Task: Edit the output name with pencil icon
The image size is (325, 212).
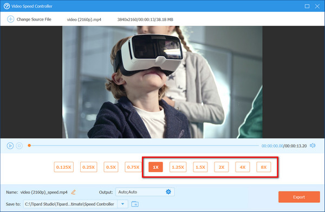Action: [x=73, y=192]
